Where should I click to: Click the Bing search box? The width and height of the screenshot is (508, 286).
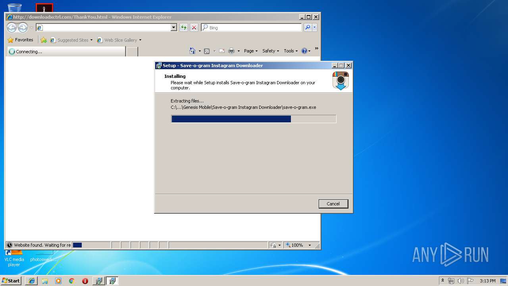251,27
